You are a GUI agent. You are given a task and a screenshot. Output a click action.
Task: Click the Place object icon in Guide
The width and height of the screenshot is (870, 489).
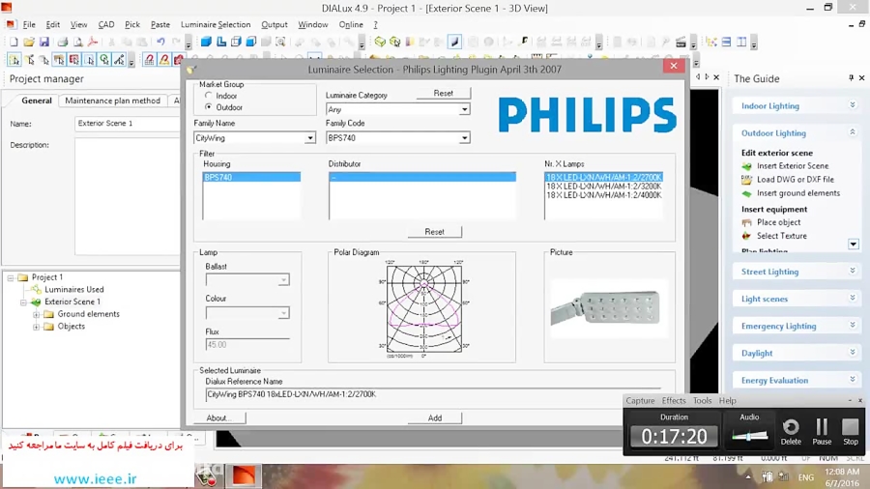click(747, 222)
